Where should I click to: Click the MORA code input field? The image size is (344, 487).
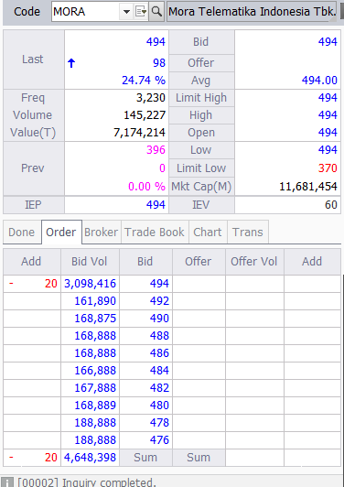tap(86, 12)
